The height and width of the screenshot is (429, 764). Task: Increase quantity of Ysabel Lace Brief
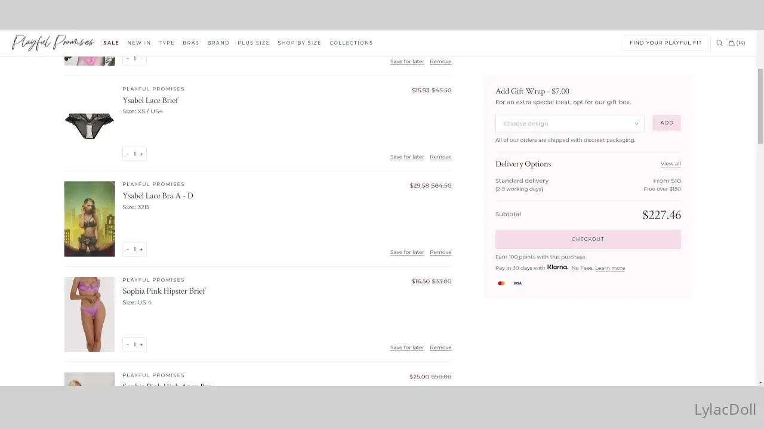141,154
